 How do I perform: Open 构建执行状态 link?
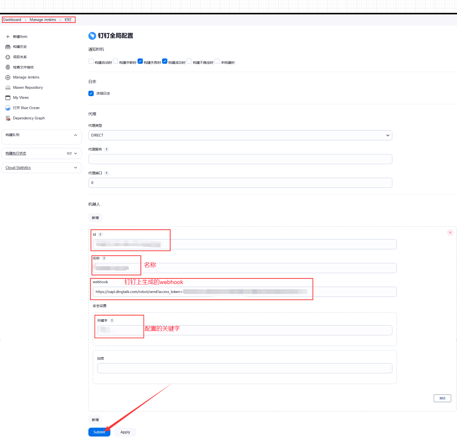(16, 153)
